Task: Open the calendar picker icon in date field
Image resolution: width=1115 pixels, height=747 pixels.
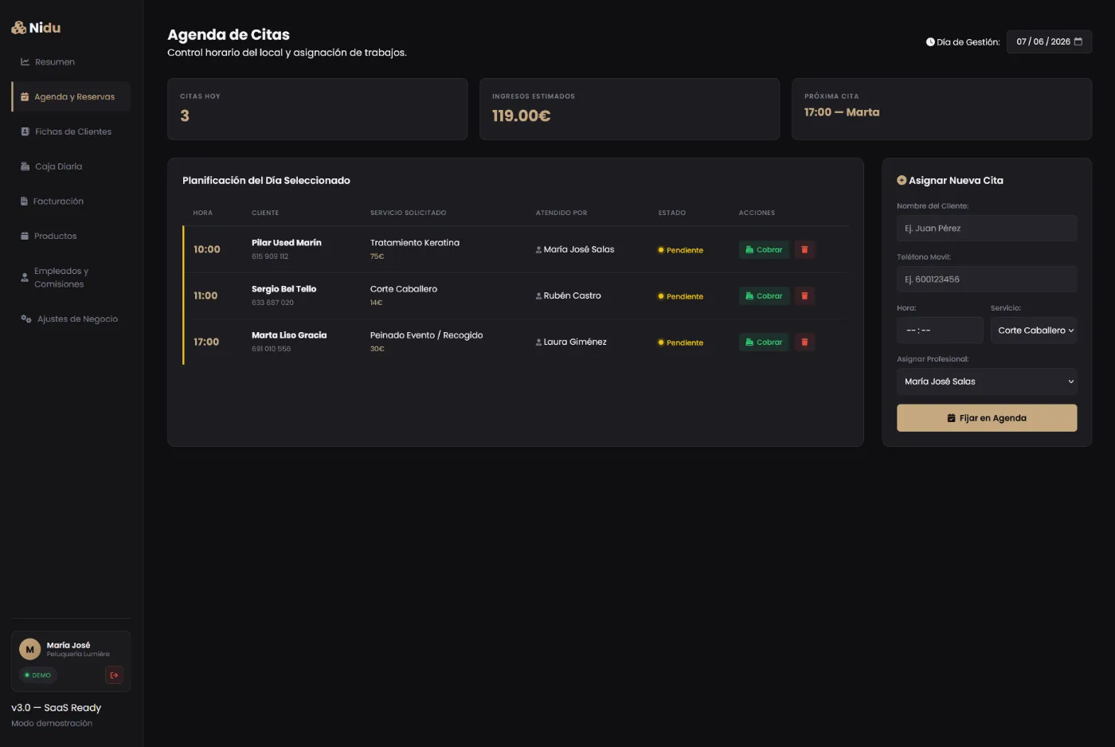Action: (1078, 41)
